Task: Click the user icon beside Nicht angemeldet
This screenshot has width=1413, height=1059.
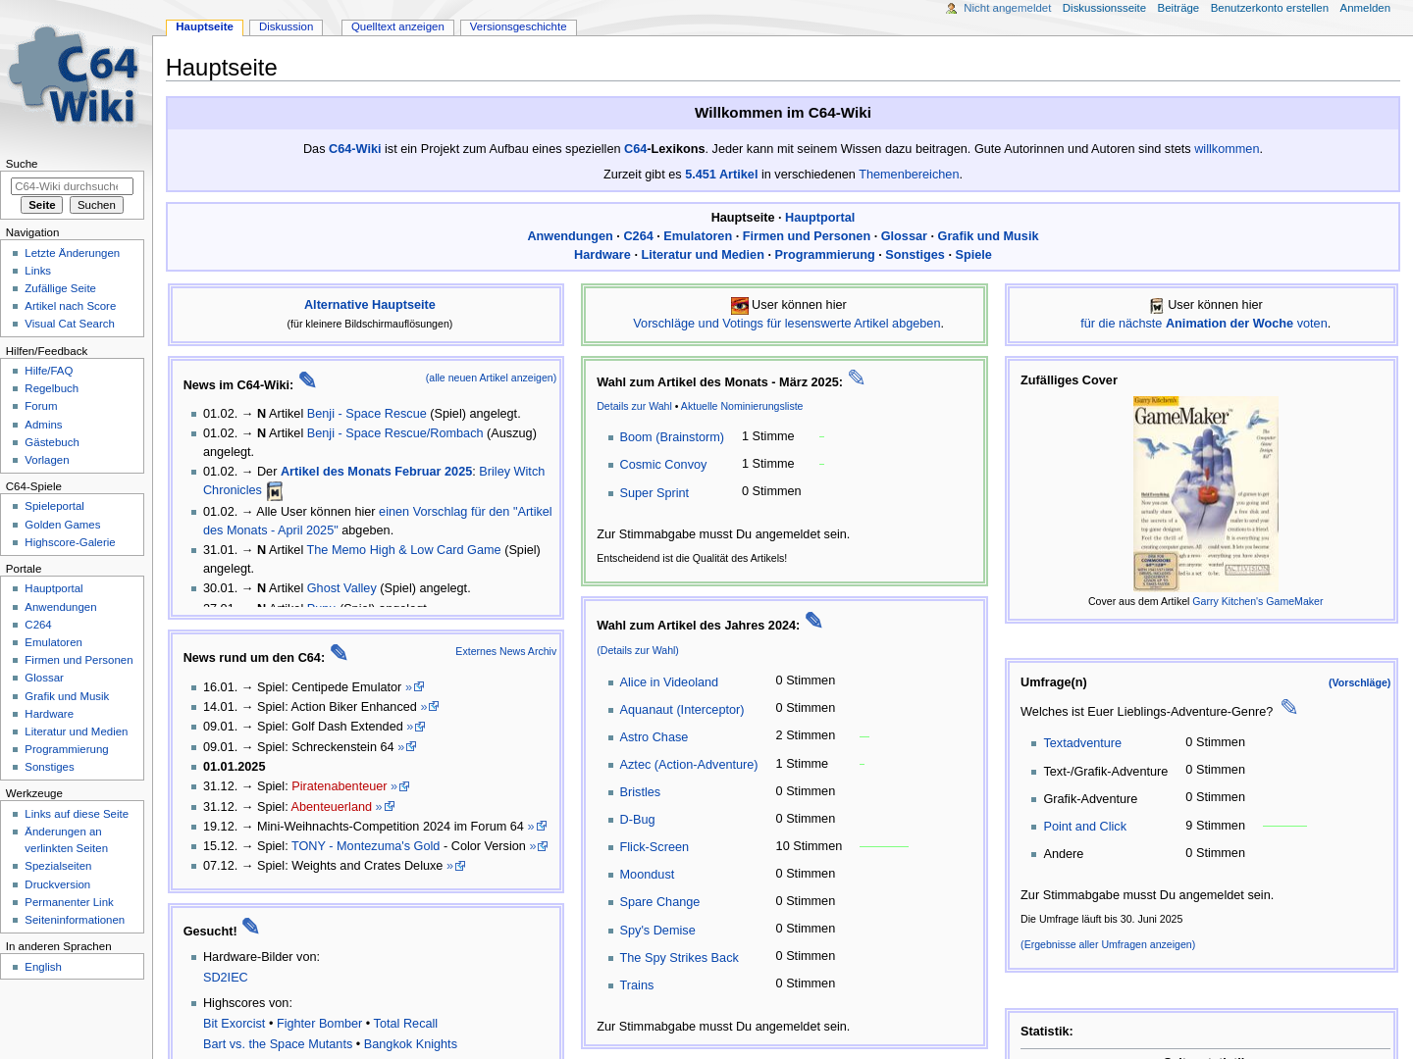Action: pyautogui.click(x=951, y=8)
